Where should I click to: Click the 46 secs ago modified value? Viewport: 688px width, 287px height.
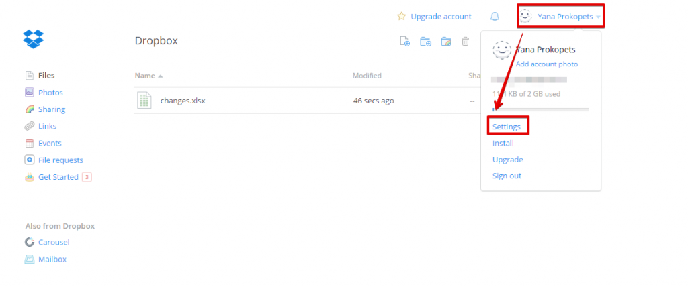pyautogui.click(x=374, y=101)
